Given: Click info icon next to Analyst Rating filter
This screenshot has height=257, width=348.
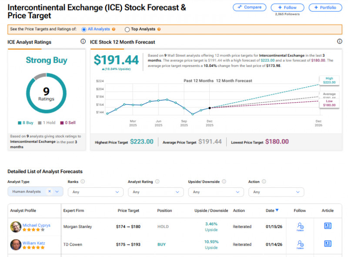Looking at the screenshot, I should coord(157,182).
